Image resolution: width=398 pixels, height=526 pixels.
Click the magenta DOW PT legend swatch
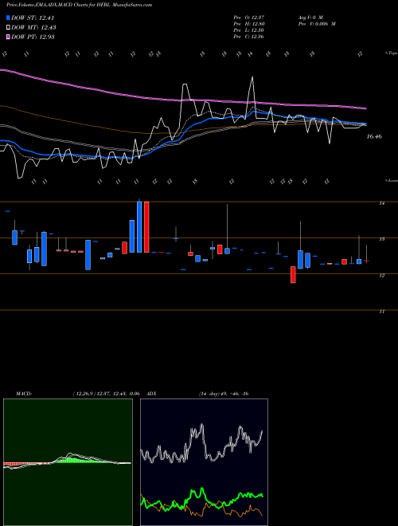[9, 37]
